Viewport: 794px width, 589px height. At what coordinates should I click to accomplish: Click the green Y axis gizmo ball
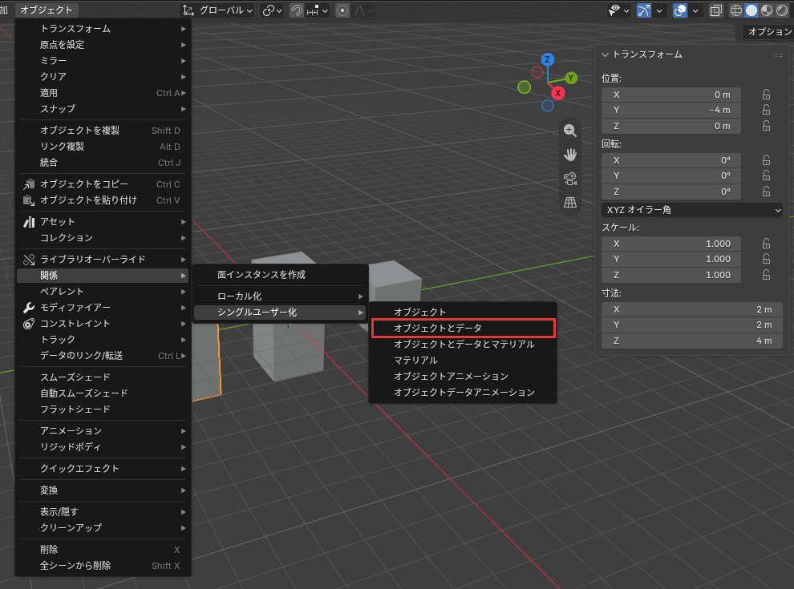[571, 78]
